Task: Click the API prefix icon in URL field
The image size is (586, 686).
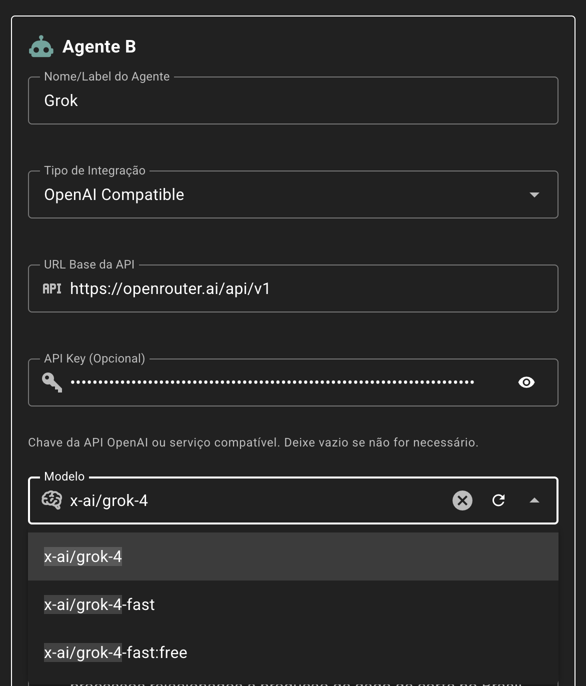Action: pos(52,288)
